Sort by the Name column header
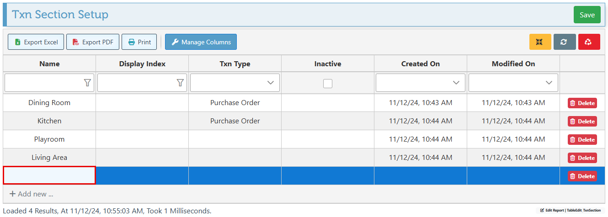Image resolution: width=608 pixels, height=217 pixels. tap(49, 64)
